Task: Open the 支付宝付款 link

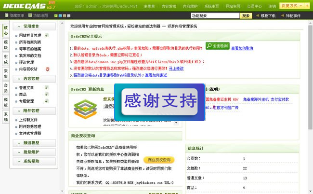Action: coord(280,99)
